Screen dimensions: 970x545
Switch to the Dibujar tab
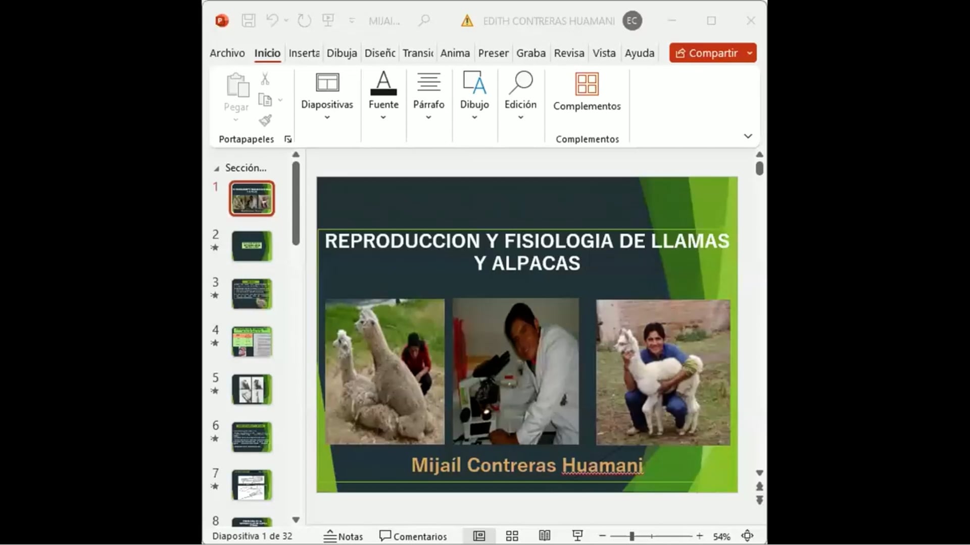point(342,53)
